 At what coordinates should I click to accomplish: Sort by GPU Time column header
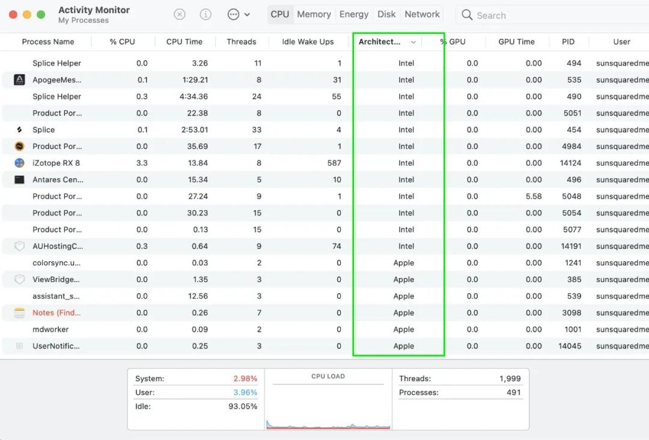pyautogui.click(x=517, y=42)
